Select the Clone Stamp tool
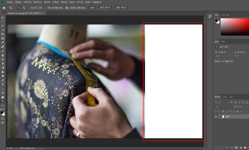 2,55
